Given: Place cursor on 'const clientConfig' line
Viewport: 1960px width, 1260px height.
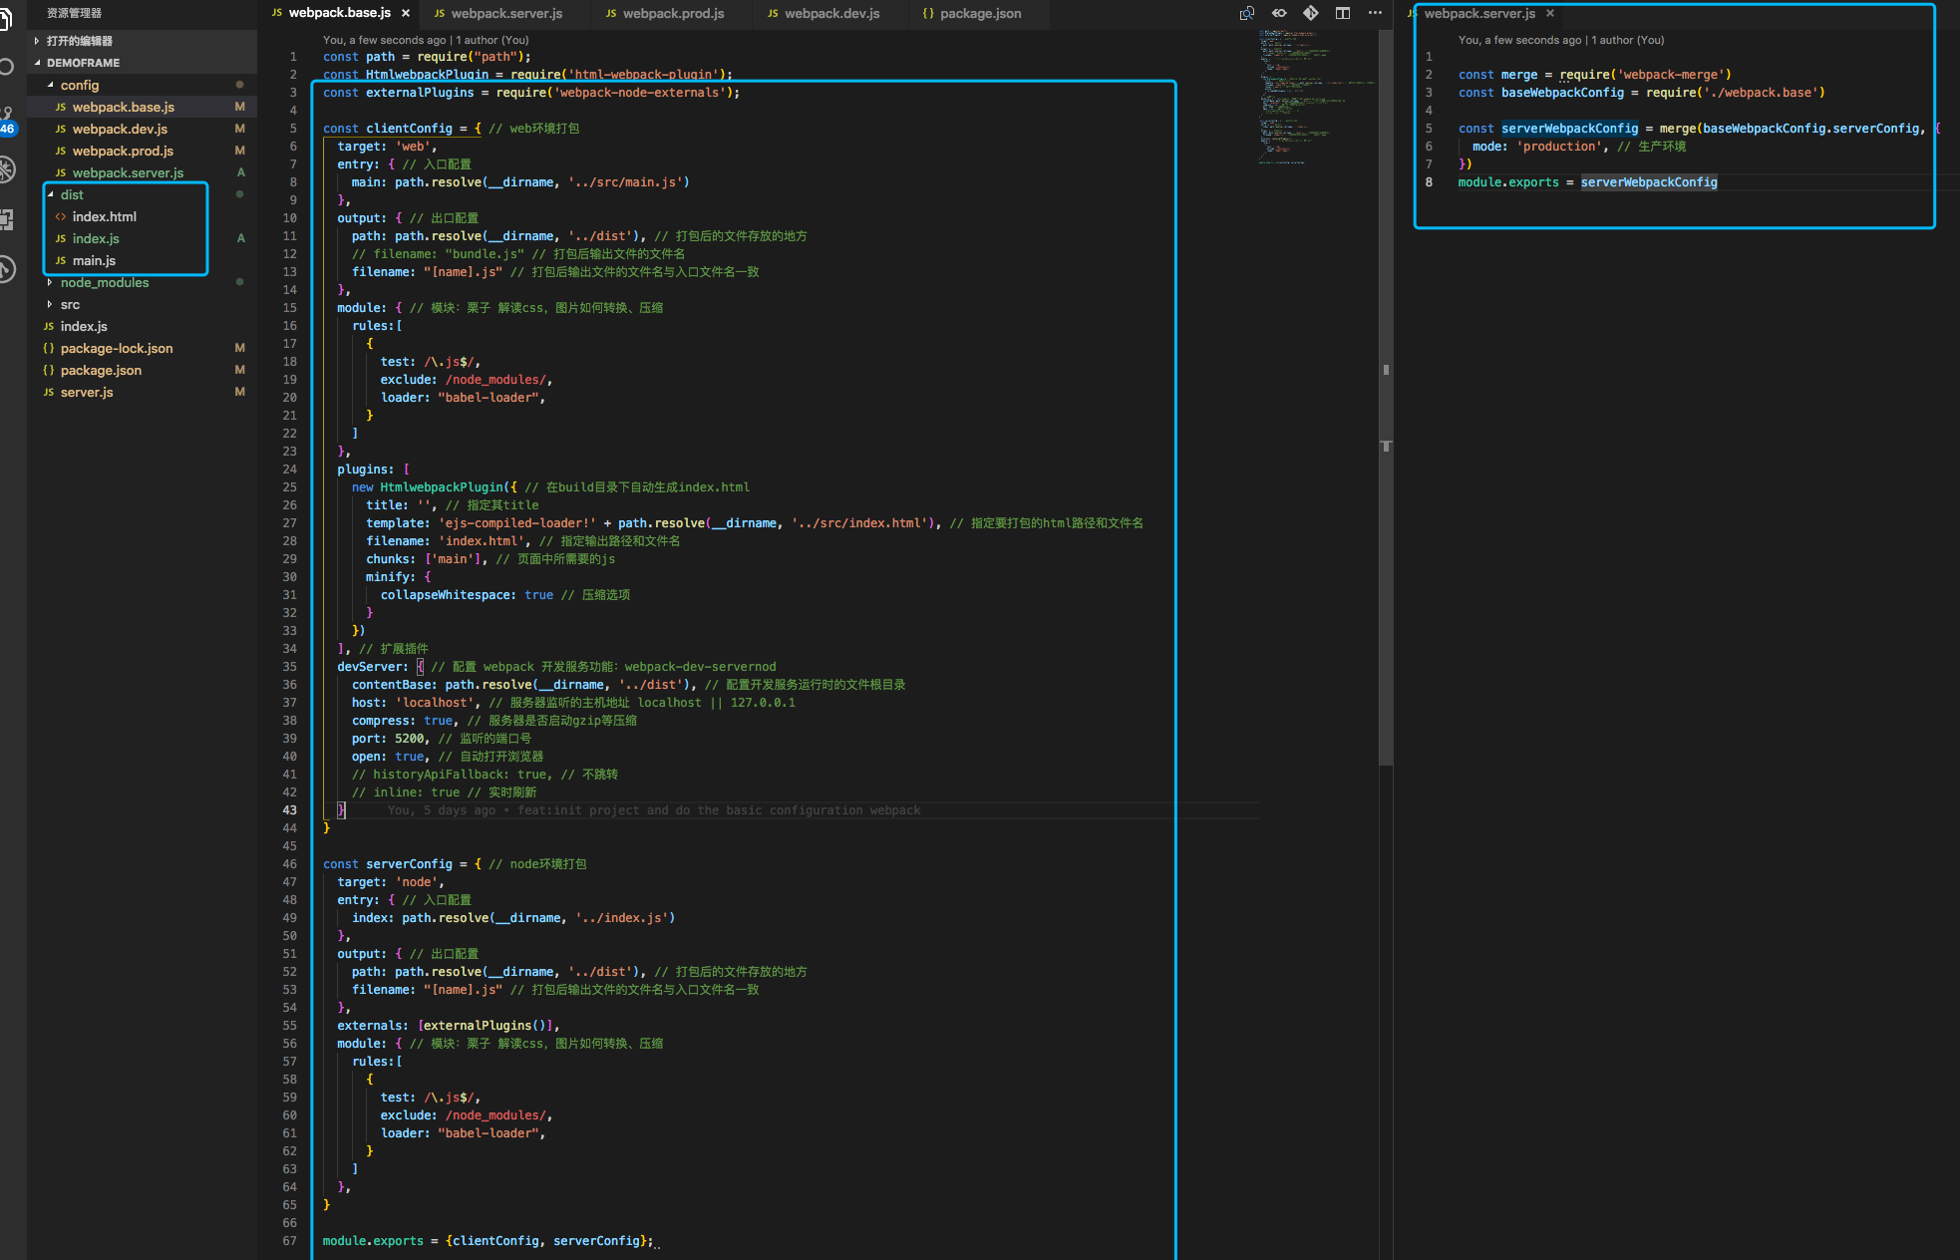Looking at the screenshot, I should point(451,129).
